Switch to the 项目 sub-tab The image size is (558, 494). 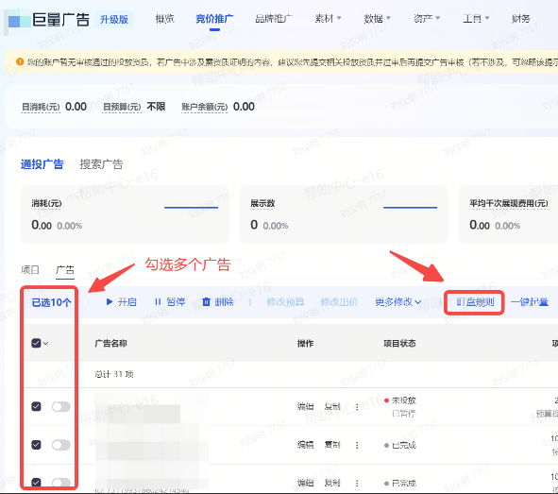(x=30, y=270)
